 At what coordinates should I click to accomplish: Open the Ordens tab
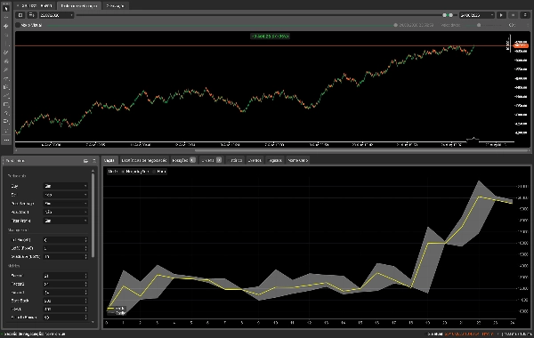tap(211, 160)
